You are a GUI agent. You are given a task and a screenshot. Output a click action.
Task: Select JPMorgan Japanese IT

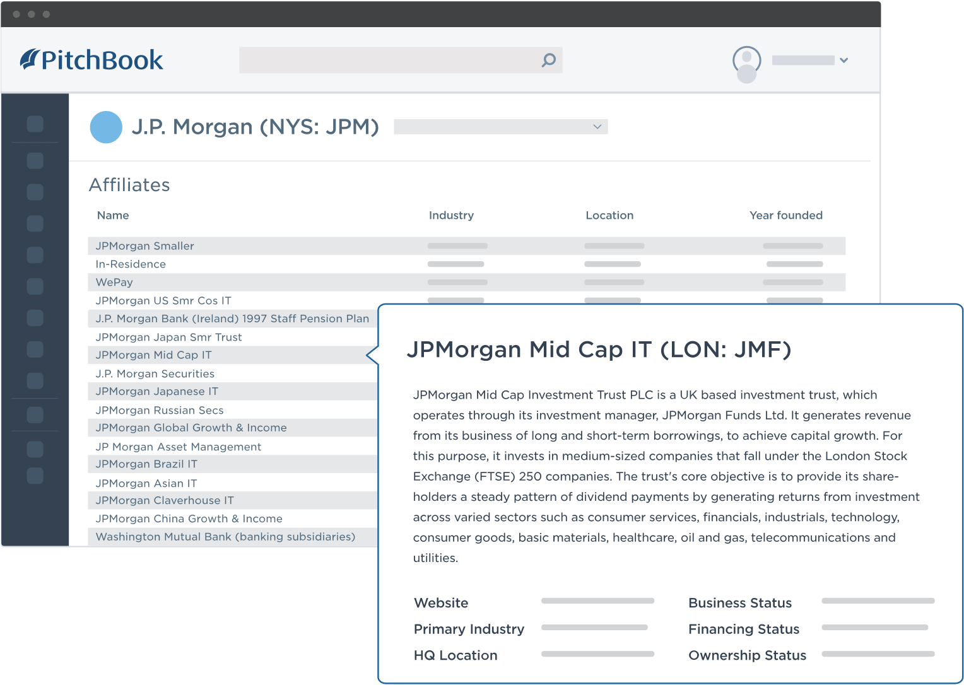click(x=232, y=391)
